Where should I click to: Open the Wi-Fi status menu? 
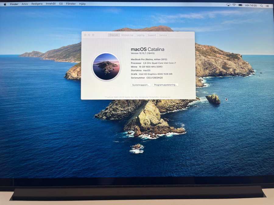click(234, 5)
